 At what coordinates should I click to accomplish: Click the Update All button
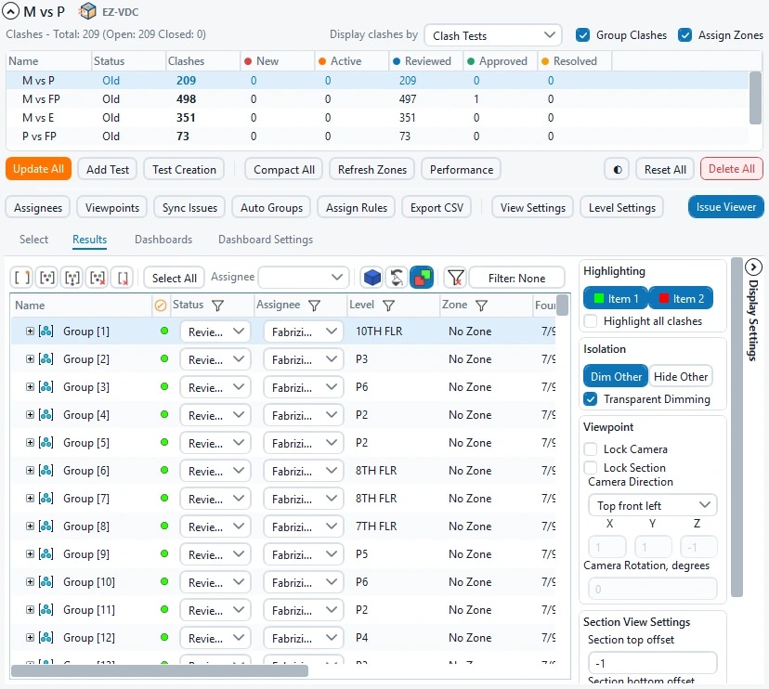[38, 169]
